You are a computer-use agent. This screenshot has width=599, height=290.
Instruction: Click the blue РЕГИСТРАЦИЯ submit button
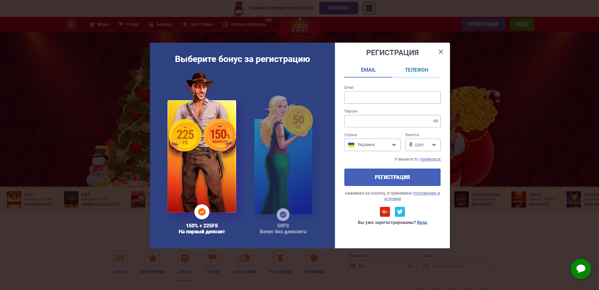tap(392, 177)
